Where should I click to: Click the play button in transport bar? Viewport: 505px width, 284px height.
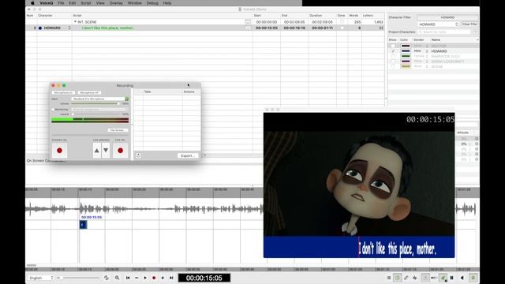coord(145,278)
